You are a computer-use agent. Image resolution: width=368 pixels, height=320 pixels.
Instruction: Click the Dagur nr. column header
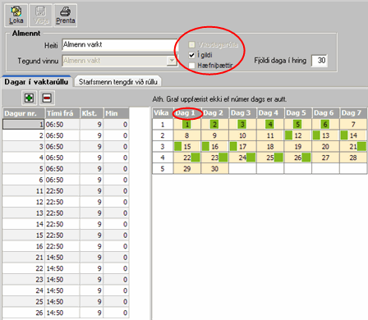click(24, 113)
